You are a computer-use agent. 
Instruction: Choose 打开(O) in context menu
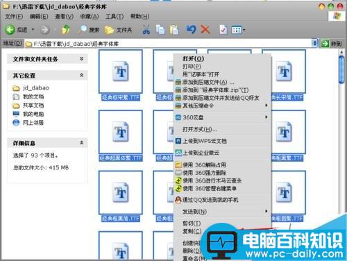pyautogui.click(x=222, y=59)
